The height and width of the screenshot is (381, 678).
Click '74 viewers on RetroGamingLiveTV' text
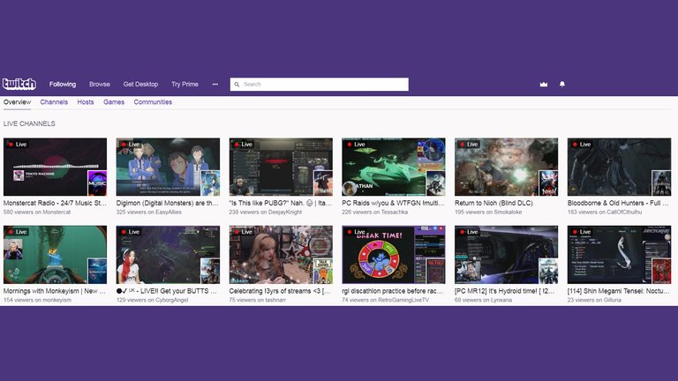click(x=385, y=300)
